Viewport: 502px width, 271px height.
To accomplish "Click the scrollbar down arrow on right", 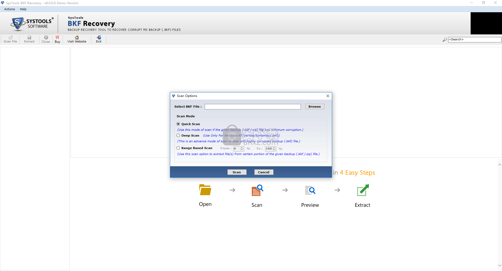I will click(500, 266).
